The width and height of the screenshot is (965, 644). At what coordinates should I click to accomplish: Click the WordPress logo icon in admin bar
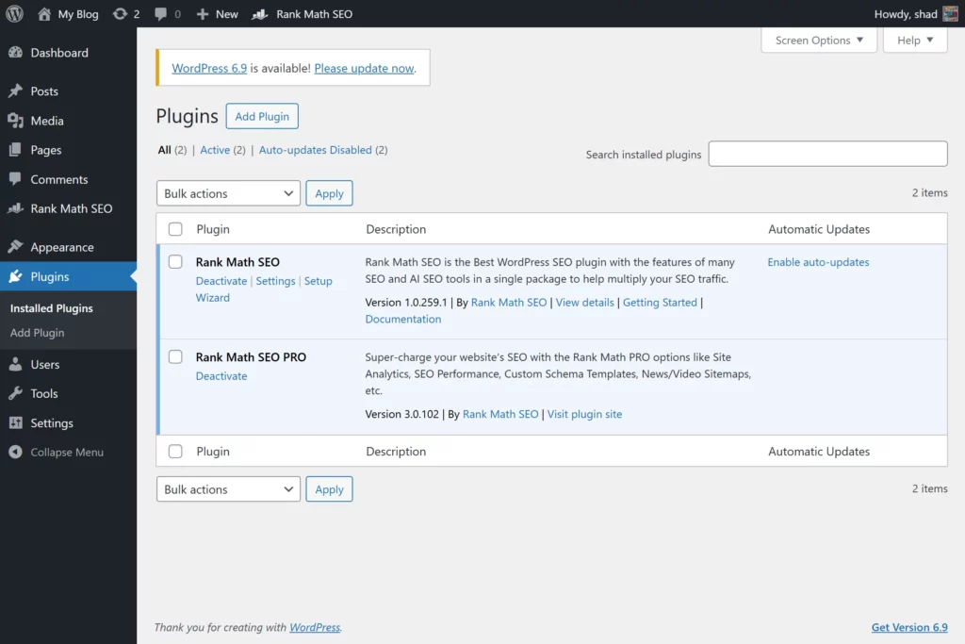pos(15,14)
